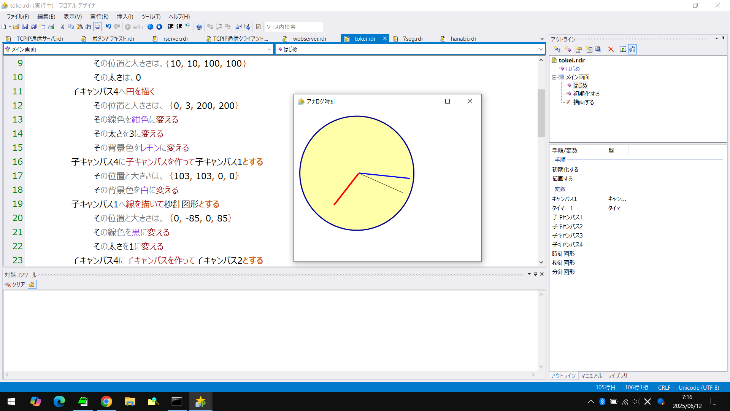
Task: Click the Save file toolbar icon
Action: pyautogui.click(x=25, y=27)
